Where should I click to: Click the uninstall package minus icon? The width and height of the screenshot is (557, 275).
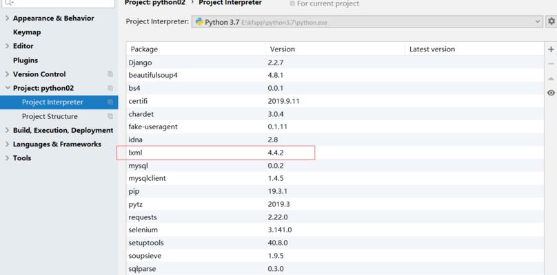(551, 64)
